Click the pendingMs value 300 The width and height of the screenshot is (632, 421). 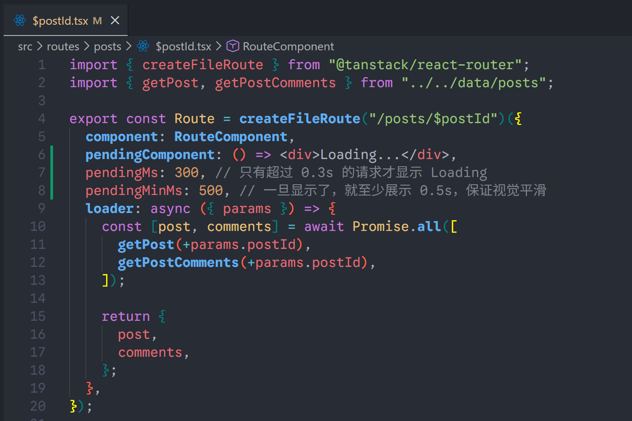click(187, 173)
